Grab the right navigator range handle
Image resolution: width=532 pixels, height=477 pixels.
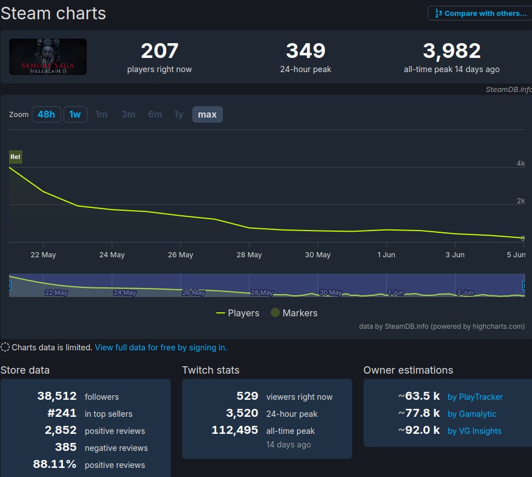[x=524, y=286]
